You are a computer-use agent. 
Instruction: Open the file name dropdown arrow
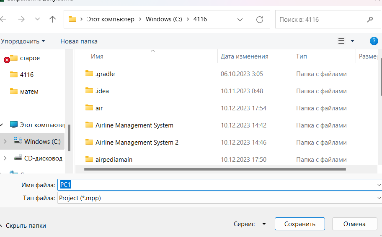pyautogui.click(x=379, y=185)
